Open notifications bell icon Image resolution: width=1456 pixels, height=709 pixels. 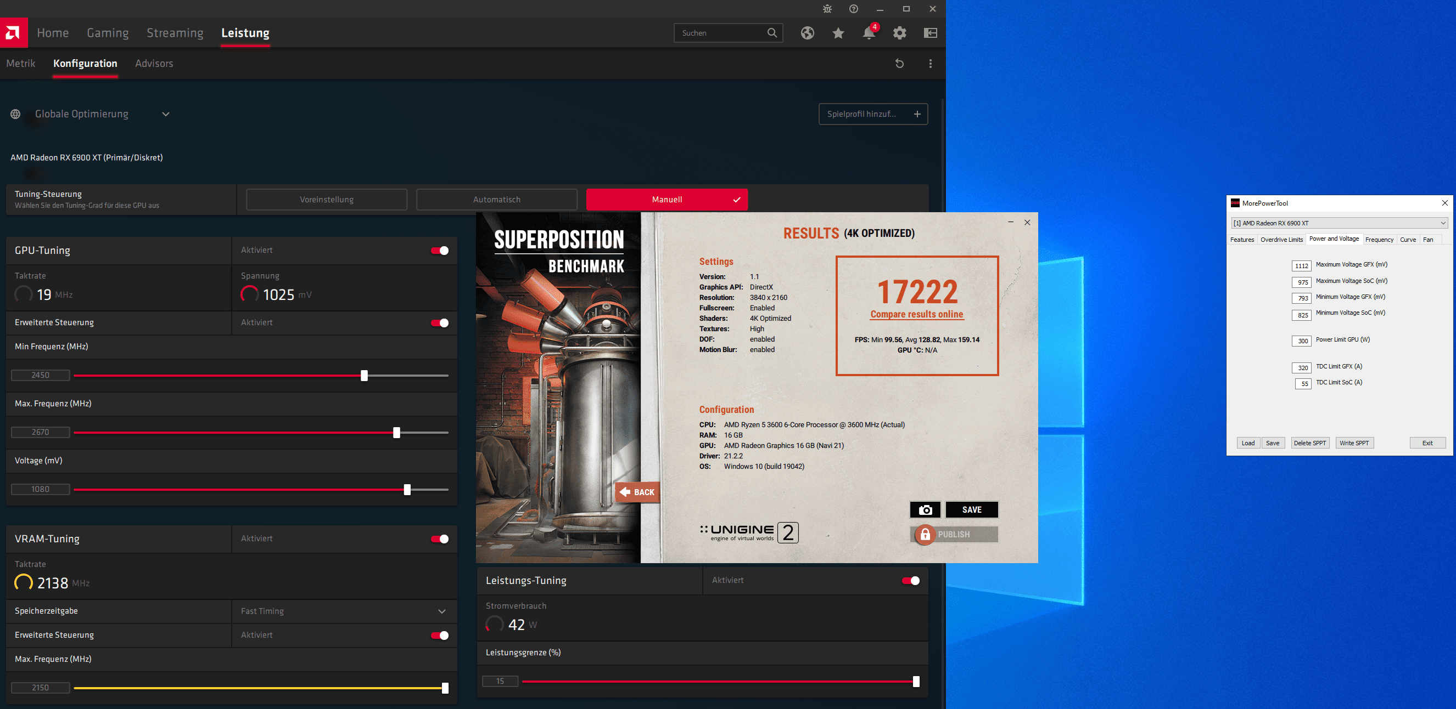tap(869, 33)
